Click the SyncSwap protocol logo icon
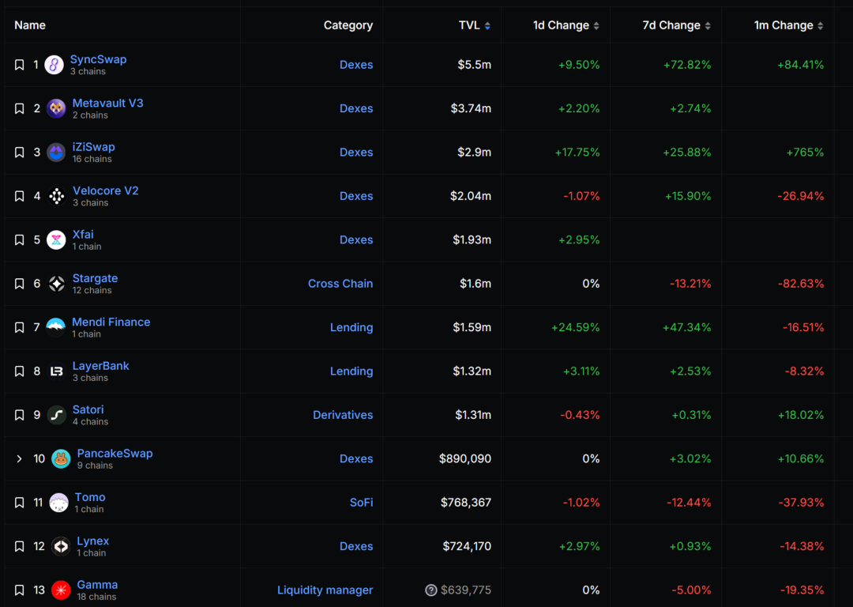Image resolution: width=853 pixels, height=607 pixels. click(x=54, y=65)
